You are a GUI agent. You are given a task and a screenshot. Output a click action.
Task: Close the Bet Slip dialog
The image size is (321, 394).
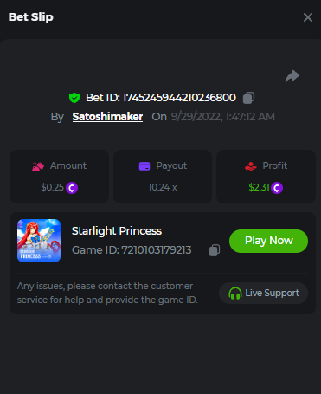pyautogui.click(x=308, y=17)
